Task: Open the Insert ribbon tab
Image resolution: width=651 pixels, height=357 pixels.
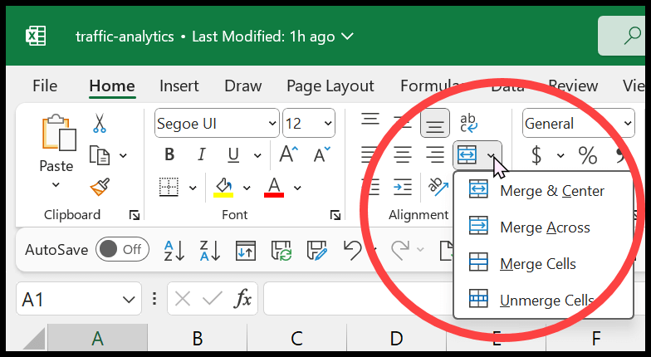Action: (179, 86)
